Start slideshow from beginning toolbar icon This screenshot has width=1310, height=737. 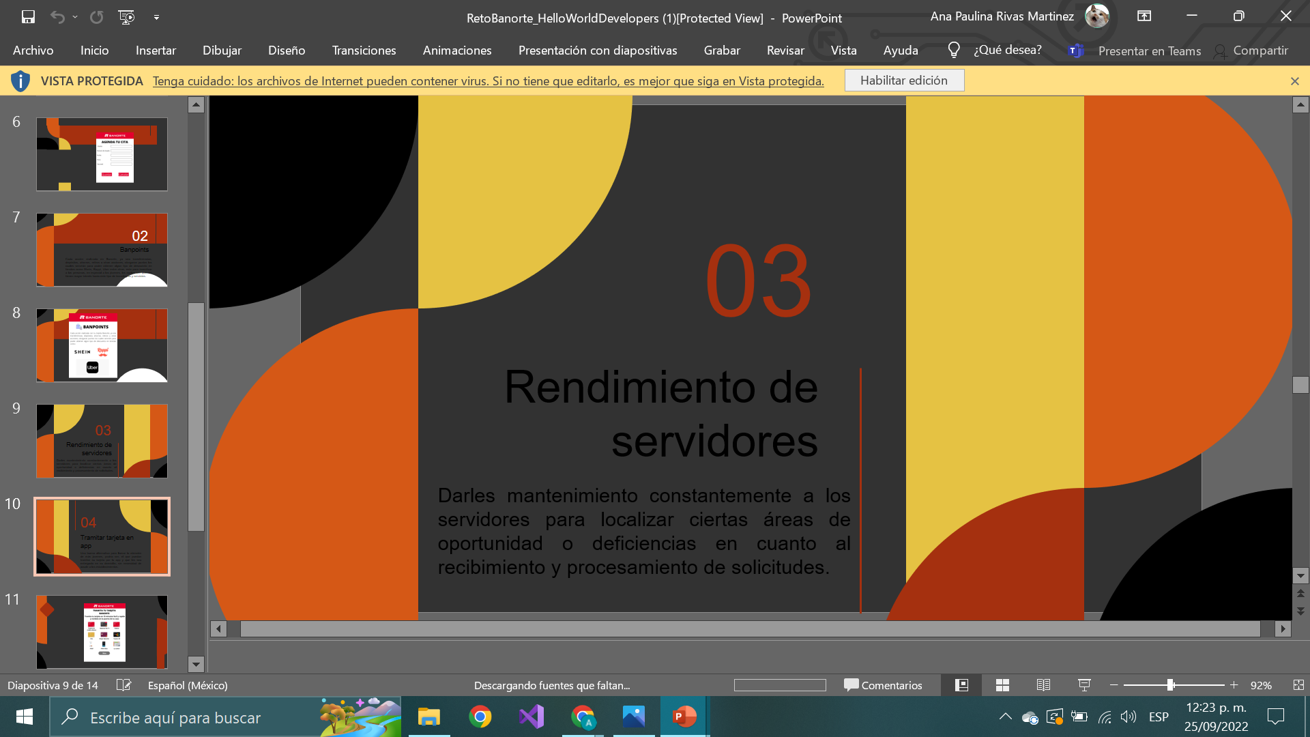[126, 17]
